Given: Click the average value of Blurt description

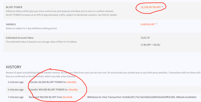Looking at the screenshot, I should coord(41,42).
